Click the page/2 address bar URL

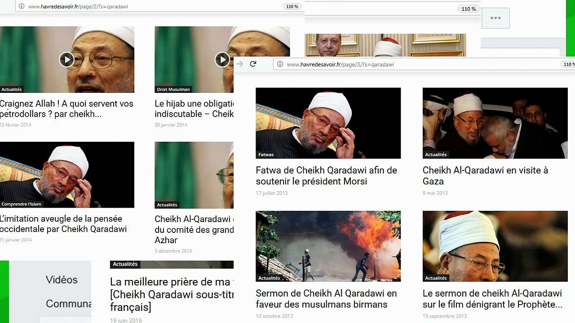click(78, 7)
